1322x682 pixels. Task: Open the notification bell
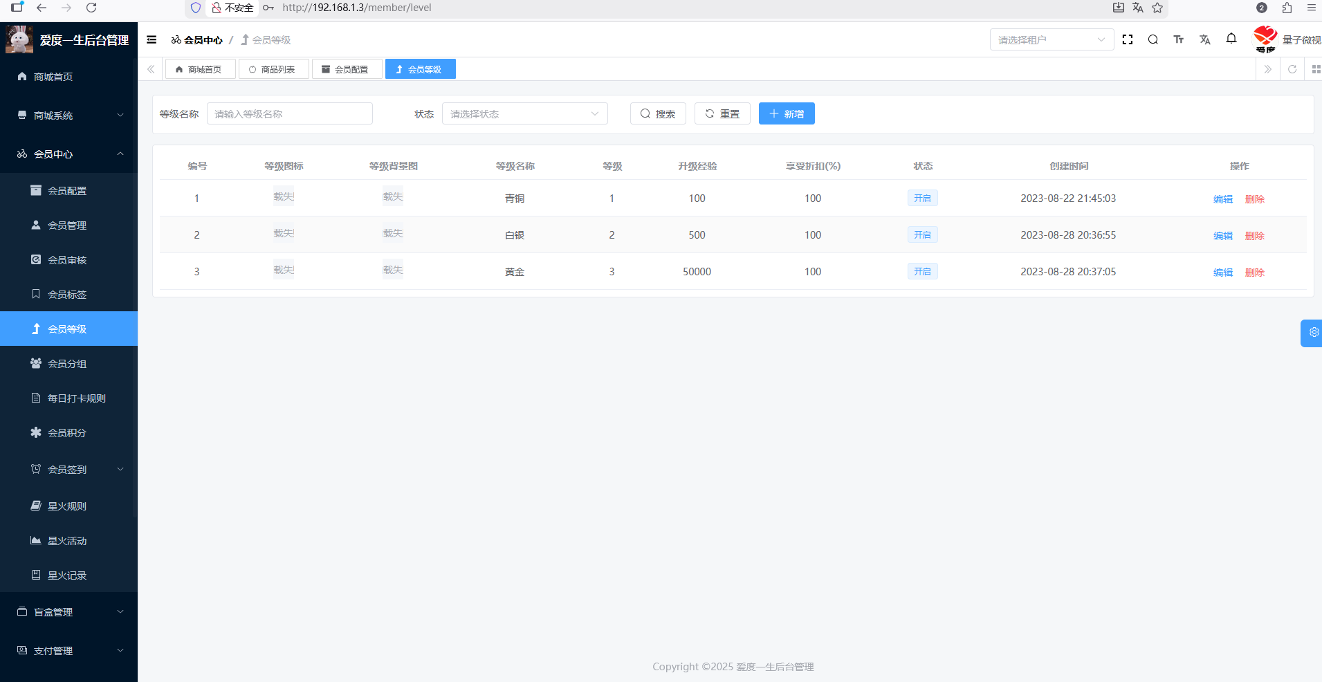click(x=1231, y=39)
